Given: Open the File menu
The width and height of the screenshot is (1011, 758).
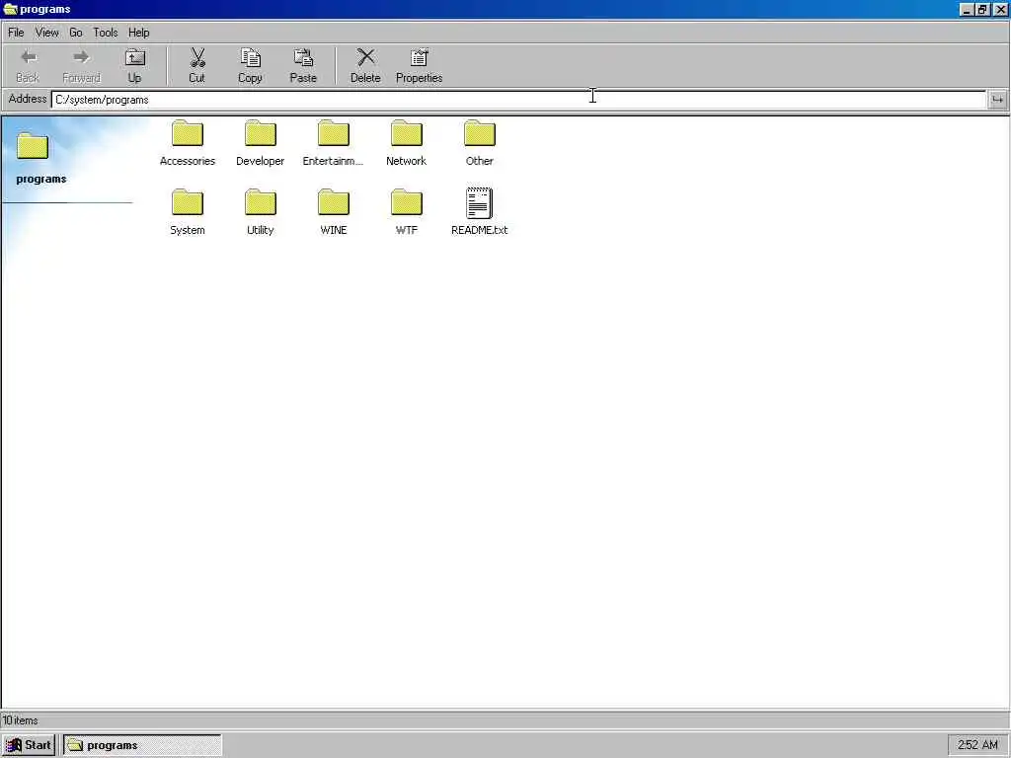Looking at the screenshot, I should tap(16, 33).
